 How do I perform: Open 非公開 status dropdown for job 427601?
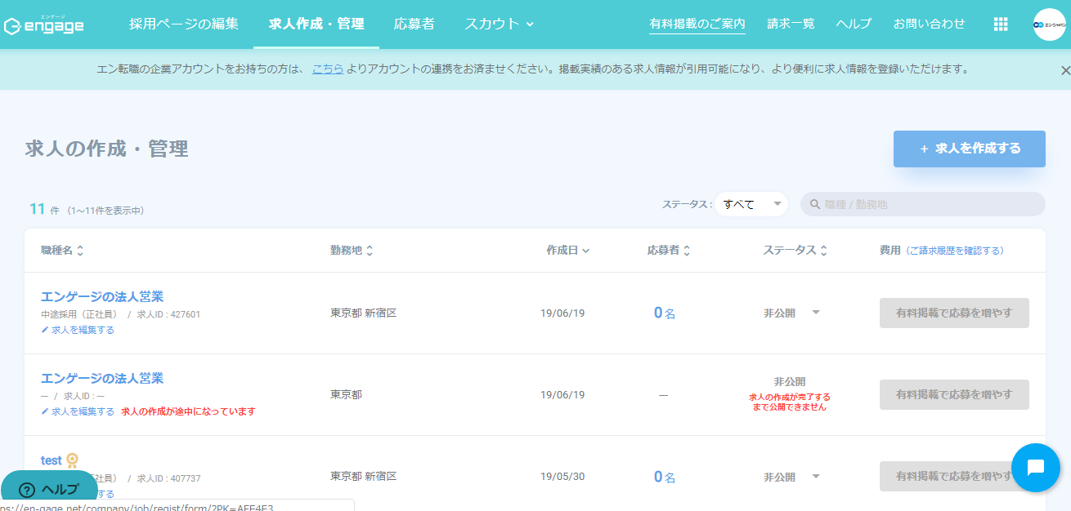coord(815,313)
